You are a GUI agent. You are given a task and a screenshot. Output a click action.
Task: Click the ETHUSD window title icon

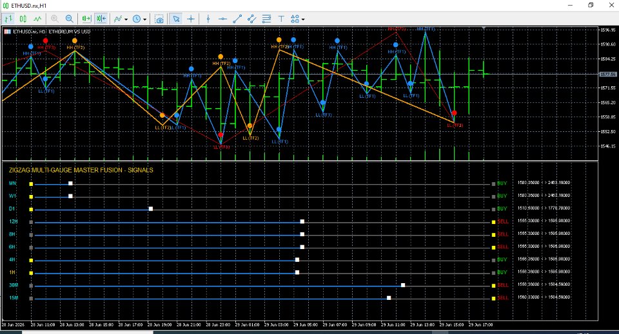(x=6, y=6)
